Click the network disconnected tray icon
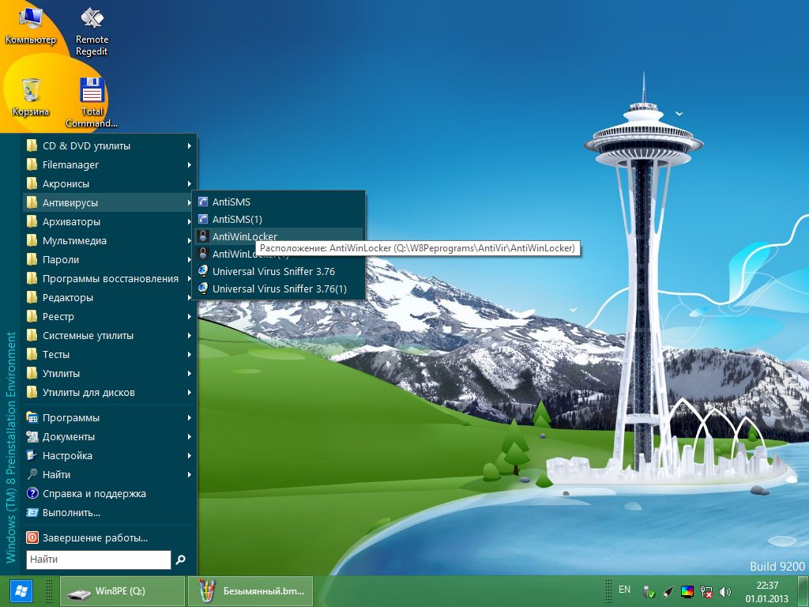 707,591
